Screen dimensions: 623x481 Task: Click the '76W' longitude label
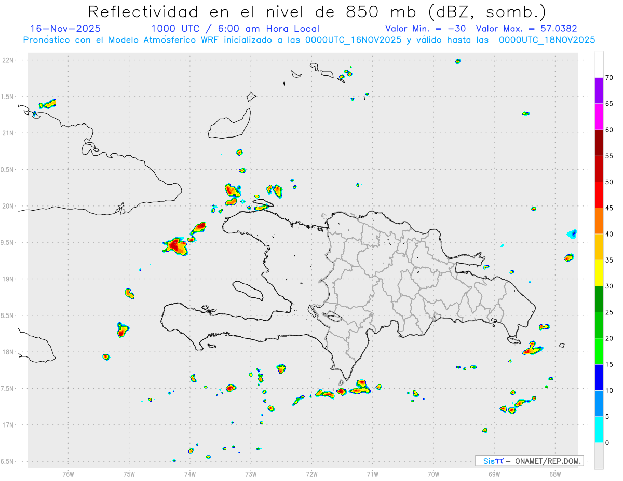[x=68, y=474]
